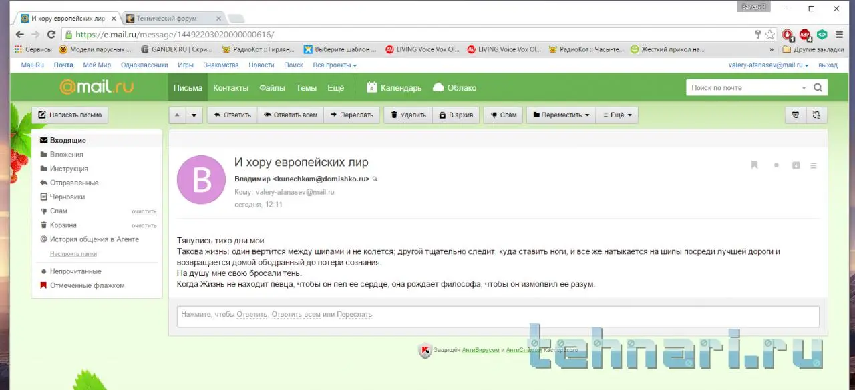Screen dimensions: 855x390
Task: Expand the Ещё toolbar dropdown
Action: 617,115
